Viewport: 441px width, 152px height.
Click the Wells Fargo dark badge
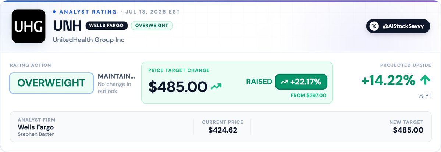(107, 26)
